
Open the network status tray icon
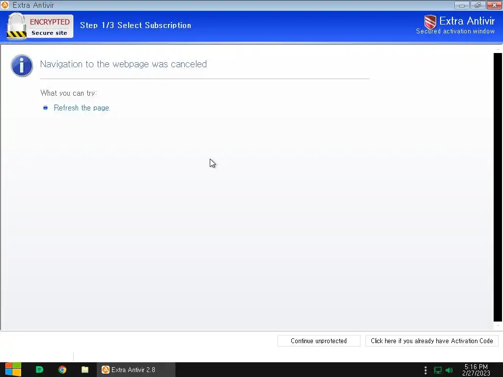tap(438, 370)
